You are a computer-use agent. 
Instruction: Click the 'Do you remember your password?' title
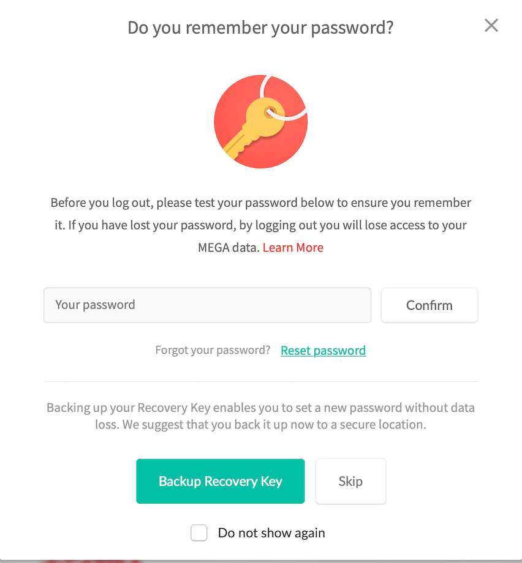260,28
